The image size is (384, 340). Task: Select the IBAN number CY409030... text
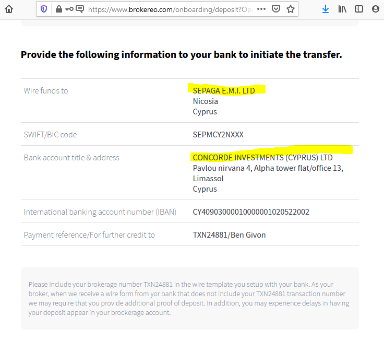pos(251,212)
